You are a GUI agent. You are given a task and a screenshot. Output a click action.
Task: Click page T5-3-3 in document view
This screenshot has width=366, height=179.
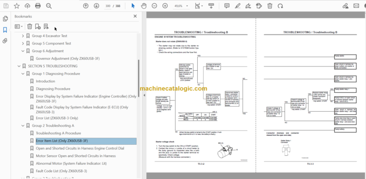[310, 95]
